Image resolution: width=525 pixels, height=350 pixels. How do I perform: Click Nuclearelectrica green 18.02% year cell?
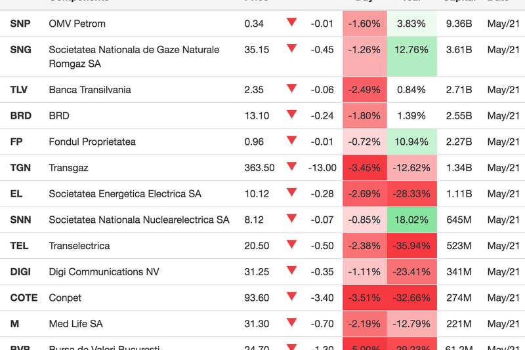[x=411, y=220]
